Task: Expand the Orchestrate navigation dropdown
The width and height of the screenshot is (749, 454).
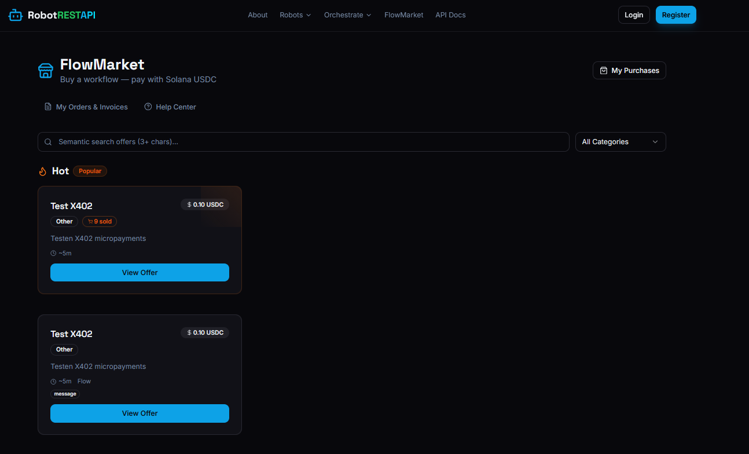Action: 347,15
